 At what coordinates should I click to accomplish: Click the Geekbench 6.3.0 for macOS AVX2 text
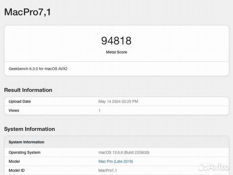[x=38, y=69]
